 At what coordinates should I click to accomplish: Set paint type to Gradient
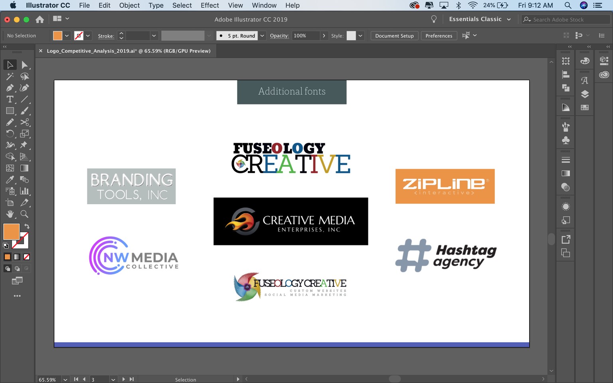pyautogui.click(x=17, y=257)
